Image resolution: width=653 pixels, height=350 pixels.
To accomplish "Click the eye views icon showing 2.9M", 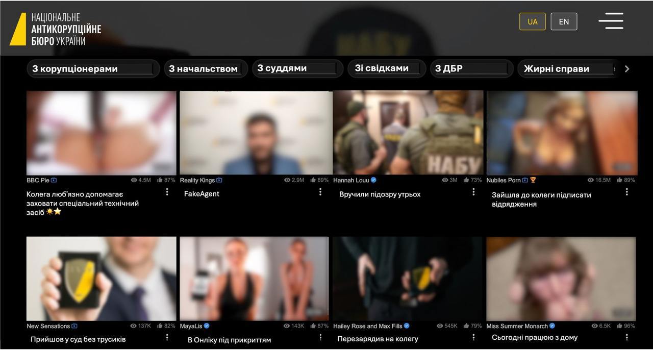I will tap(287, 180).
